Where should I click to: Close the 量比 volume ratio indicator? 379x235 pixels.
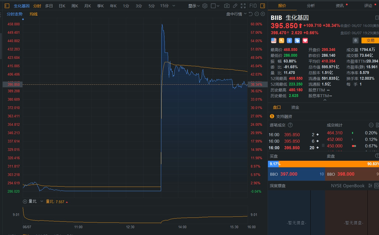tap(25, 202)
